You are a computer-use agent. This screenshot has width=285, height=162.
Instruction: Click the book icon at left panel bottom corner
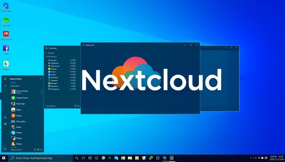(5, 149)
